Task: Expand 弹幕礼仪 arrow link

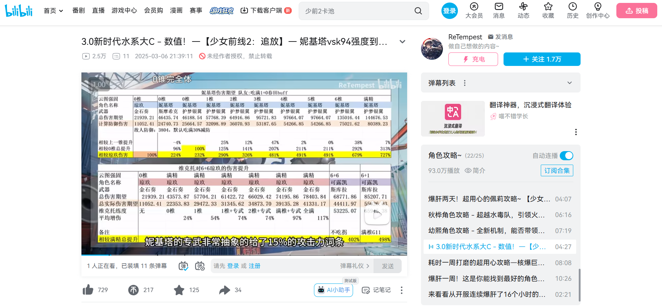Action: point(355,266)
